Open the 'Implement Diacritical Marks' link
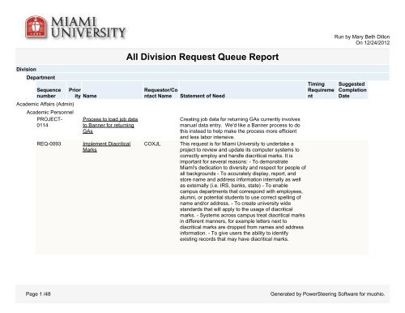 (106, 147)
